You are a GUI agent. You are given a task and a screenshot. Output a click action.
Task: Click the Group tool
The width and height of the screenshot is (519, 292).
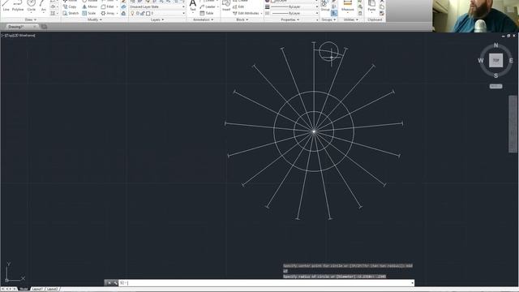coord(325,6)
